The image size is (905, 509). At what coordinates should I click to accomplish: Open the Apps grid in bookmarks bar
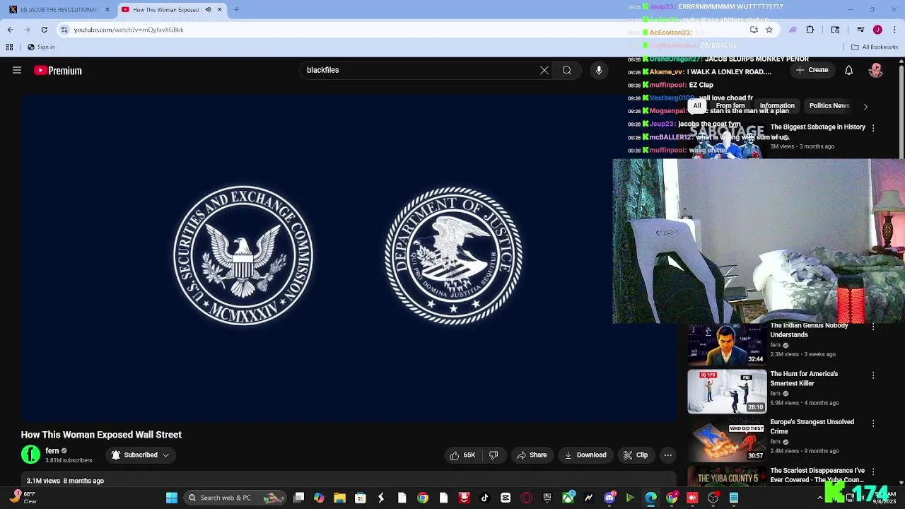9,47
